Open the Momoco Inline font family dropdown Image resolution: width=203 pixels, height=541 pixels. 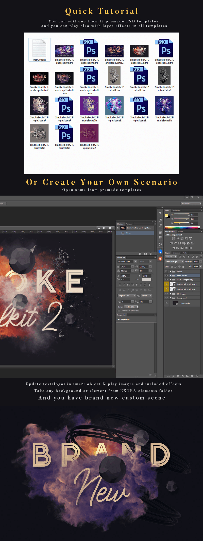pyautogui.click(x=135, y=261)
